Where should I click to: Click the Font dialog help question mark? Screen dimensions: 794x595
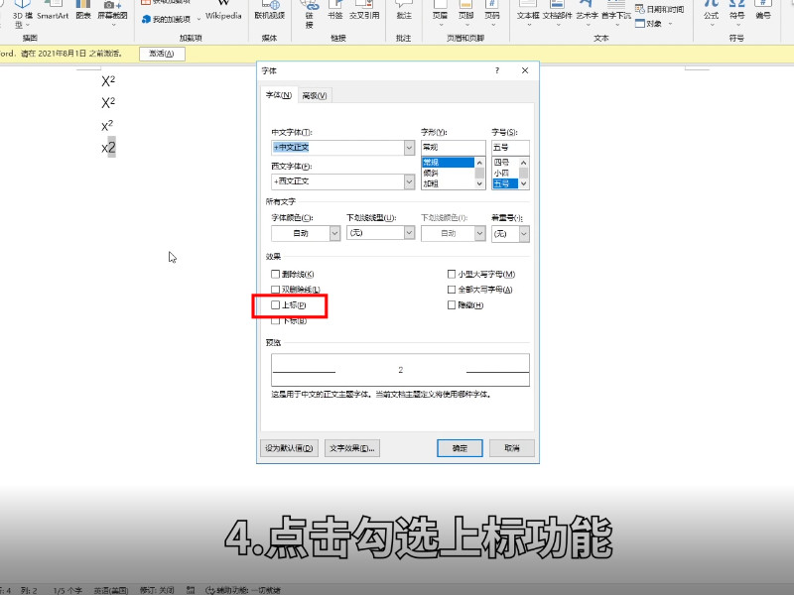pos(497,70)
